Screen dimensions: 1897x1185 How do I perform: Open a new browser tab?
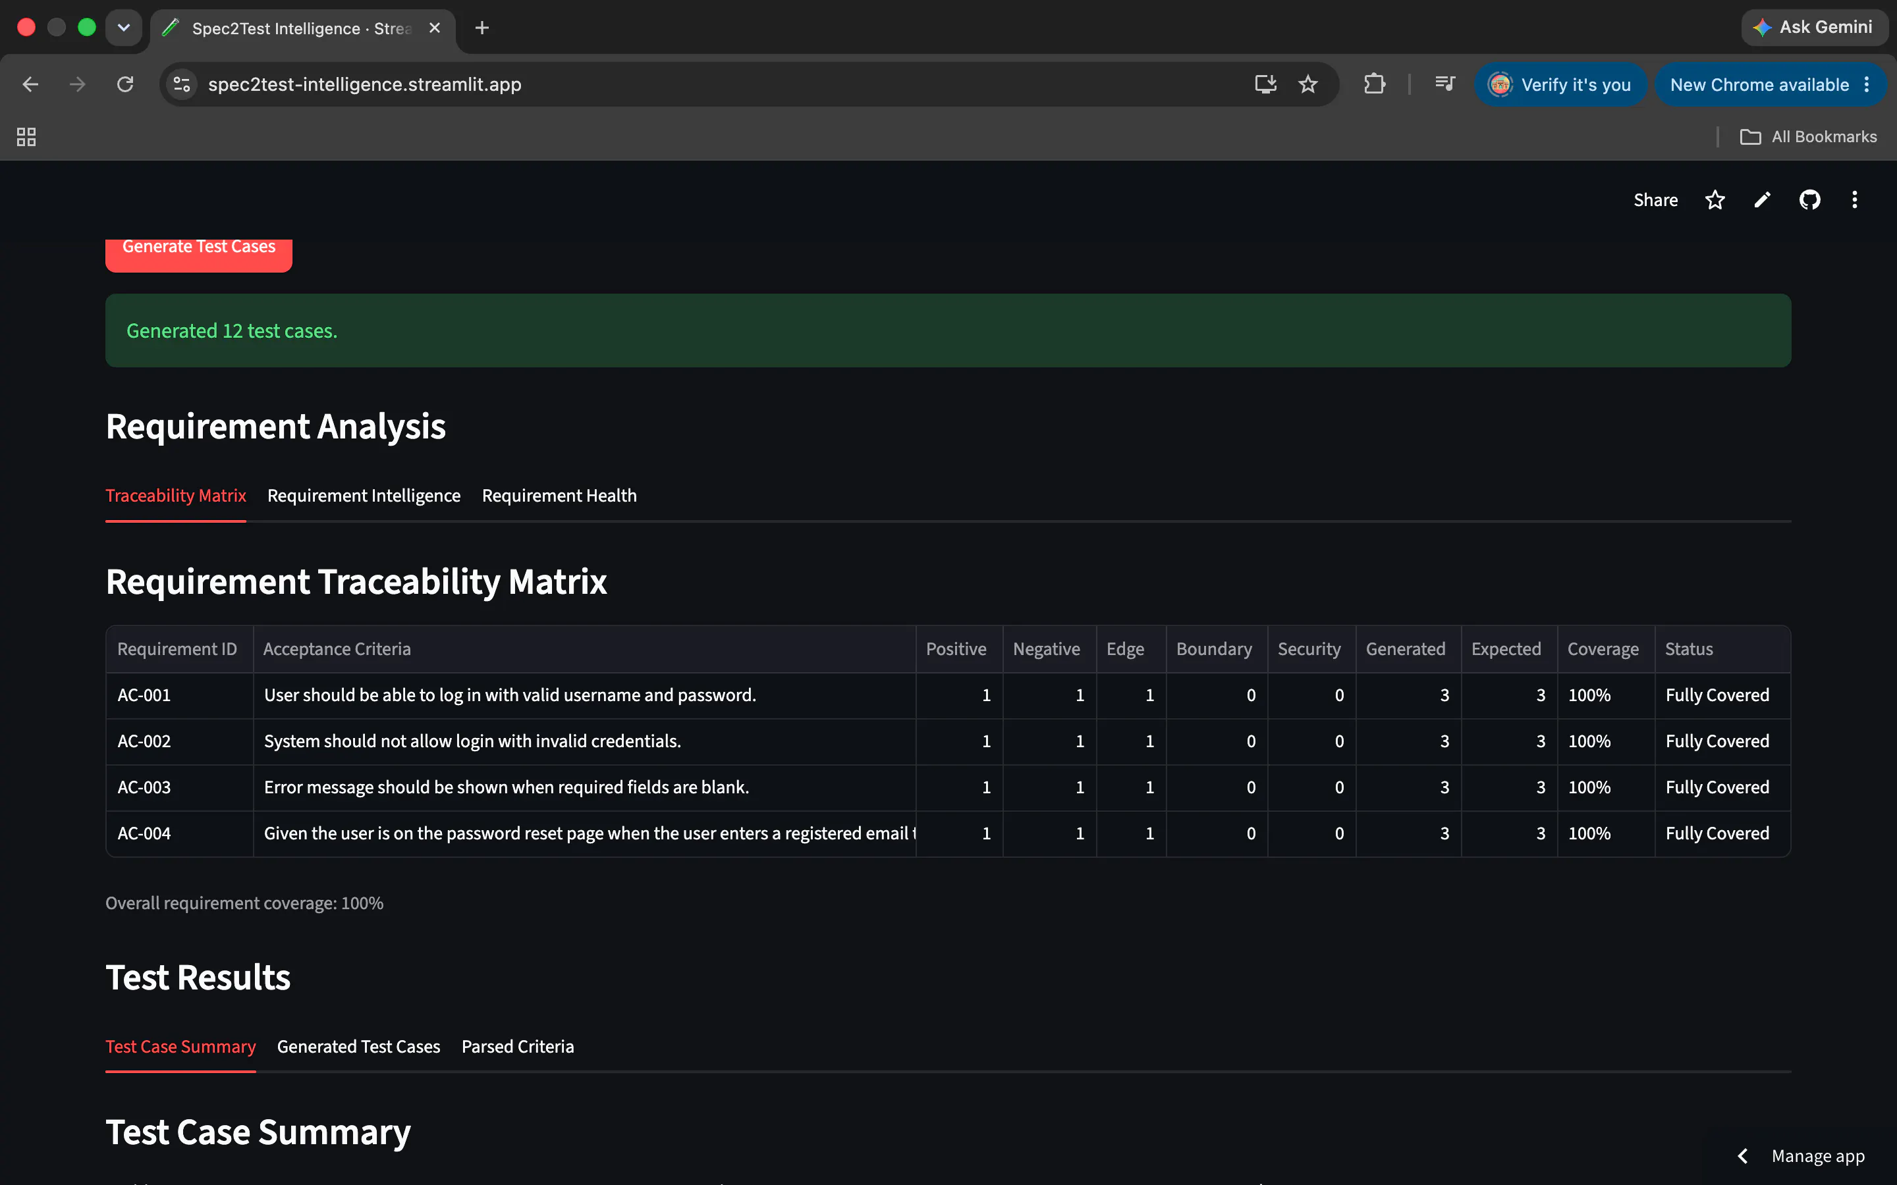click(x=482, y=28)
